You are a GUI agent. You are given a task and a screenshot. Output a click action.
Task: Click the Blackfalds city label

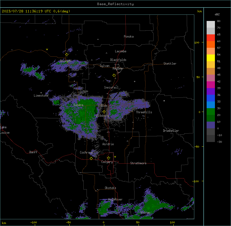118,60
